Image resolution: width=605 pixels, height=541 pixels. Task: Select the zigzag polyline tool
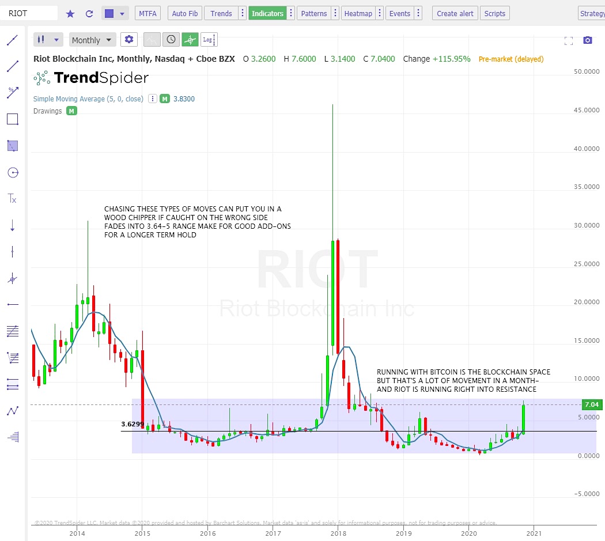pos(12,411)
